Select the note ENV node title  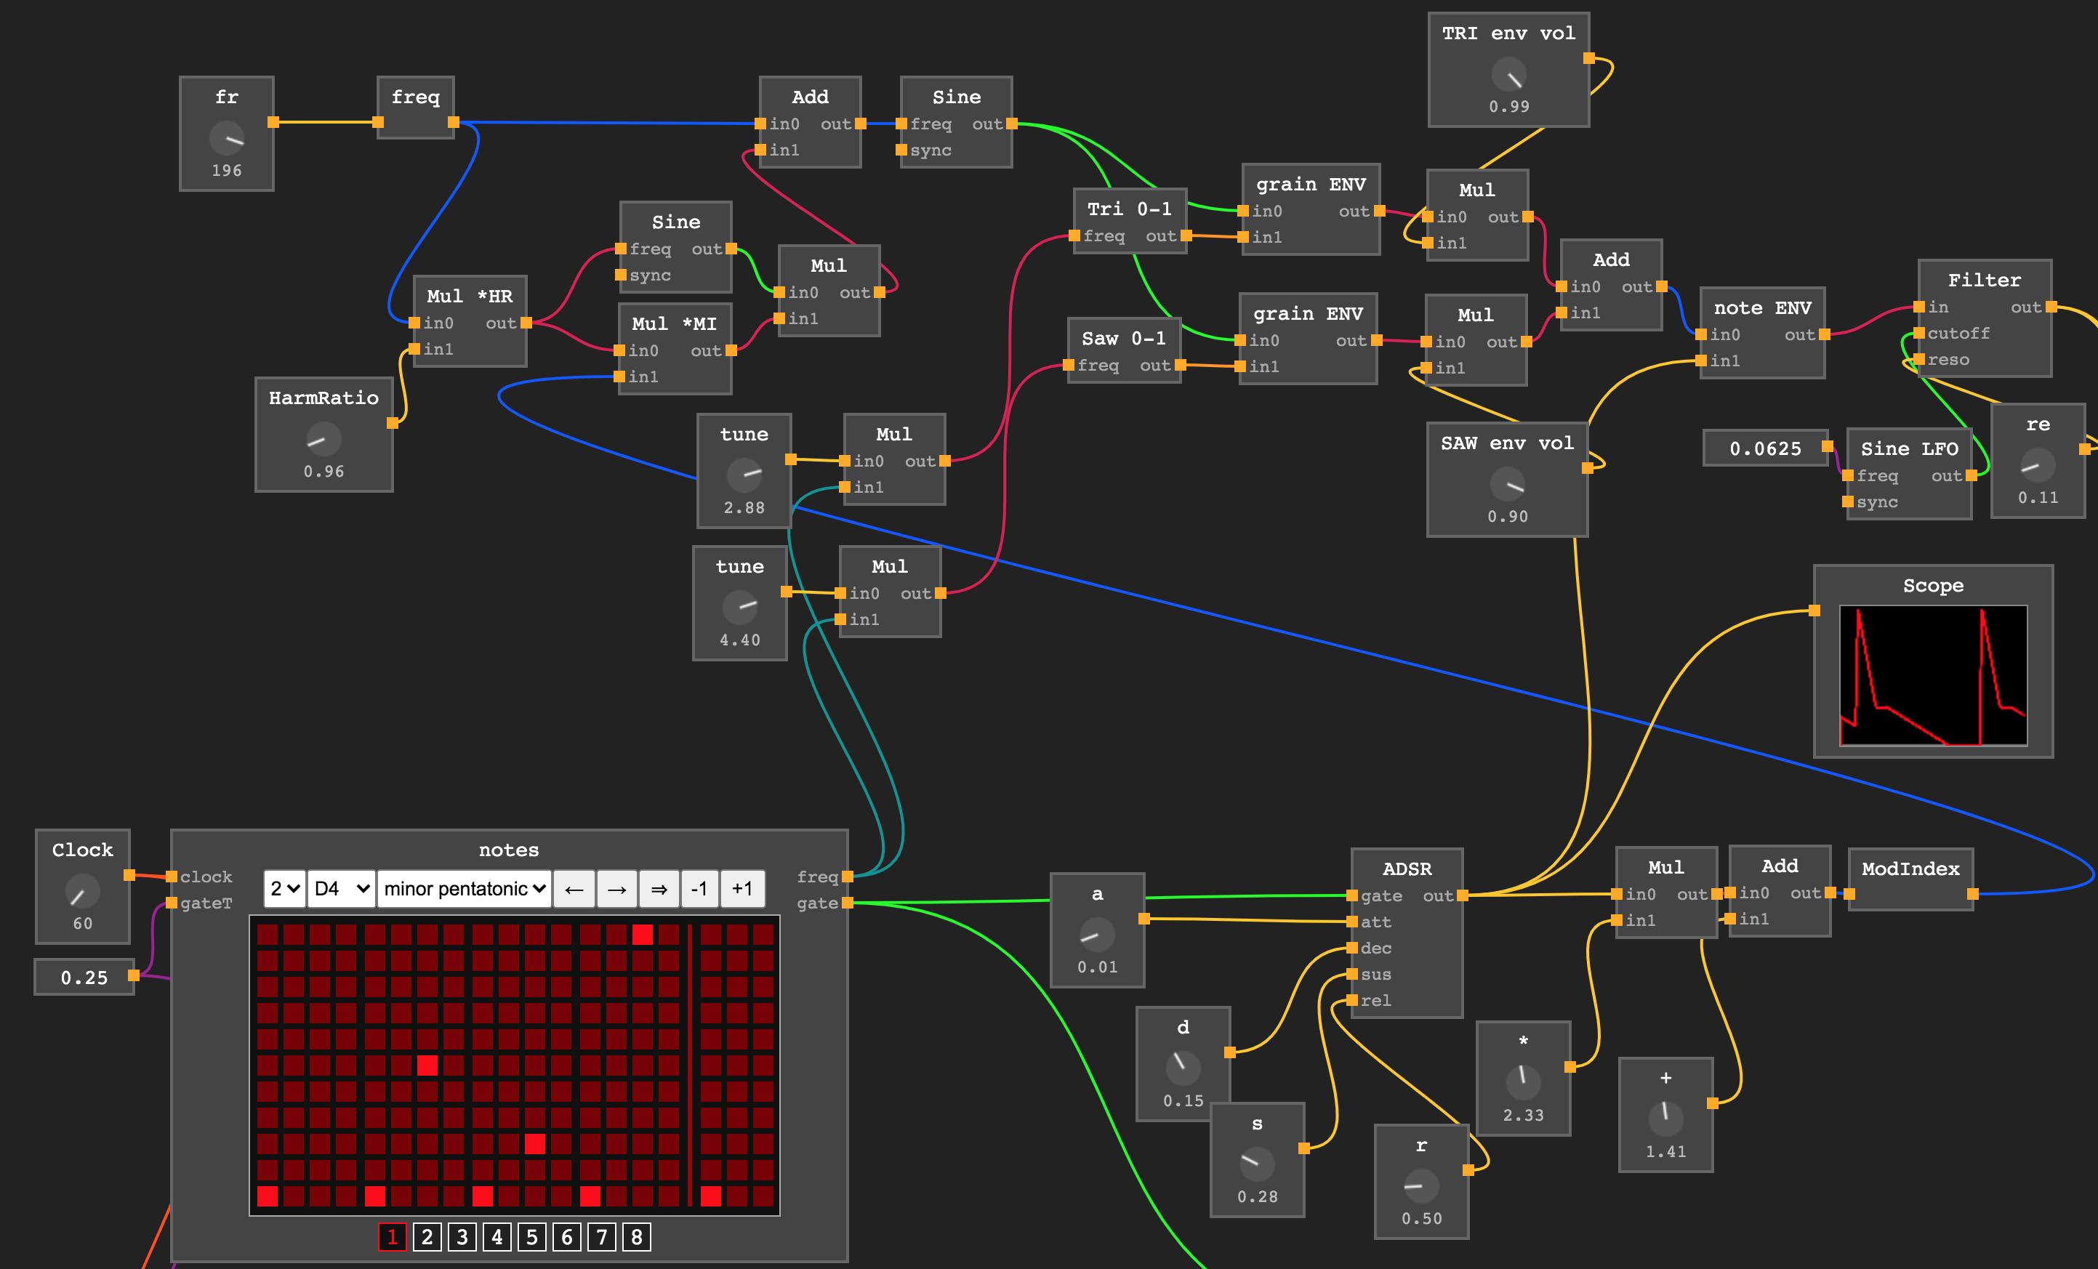[1761, 308]
